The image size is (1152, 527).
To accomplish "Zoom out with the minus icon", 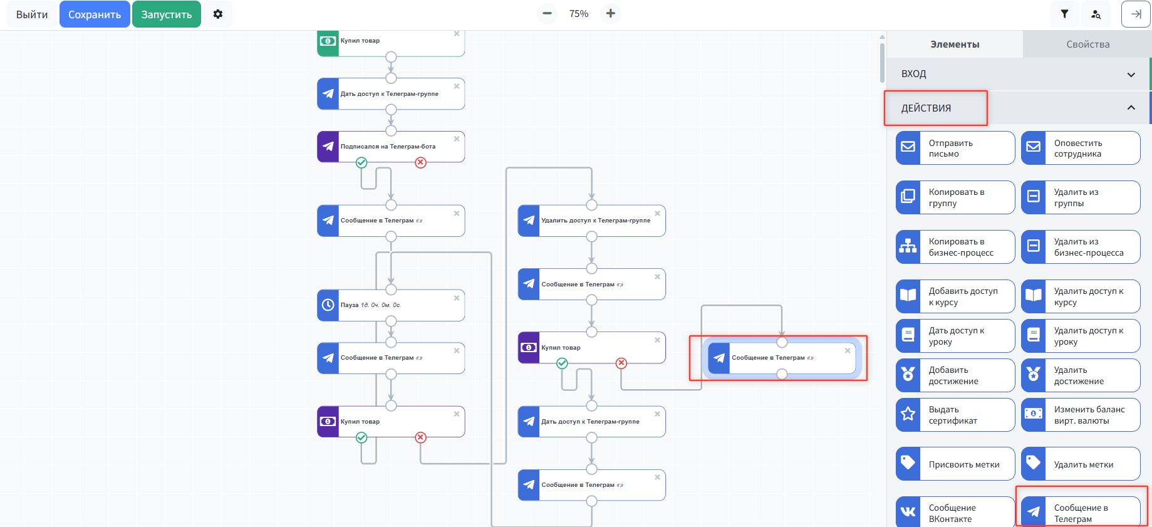I will (547, 14).
